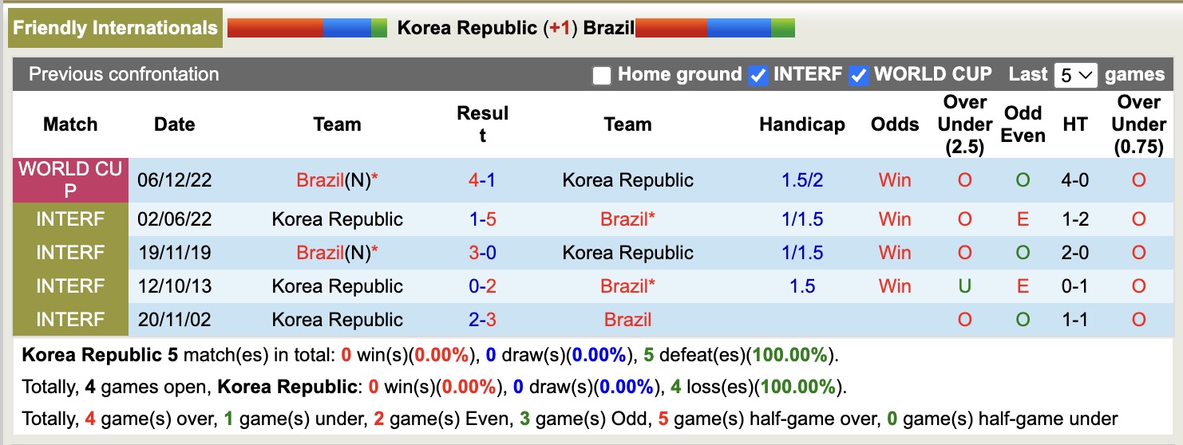
Task: Open the 2-3 result from 20/11/02
Action: pos(482,320)
